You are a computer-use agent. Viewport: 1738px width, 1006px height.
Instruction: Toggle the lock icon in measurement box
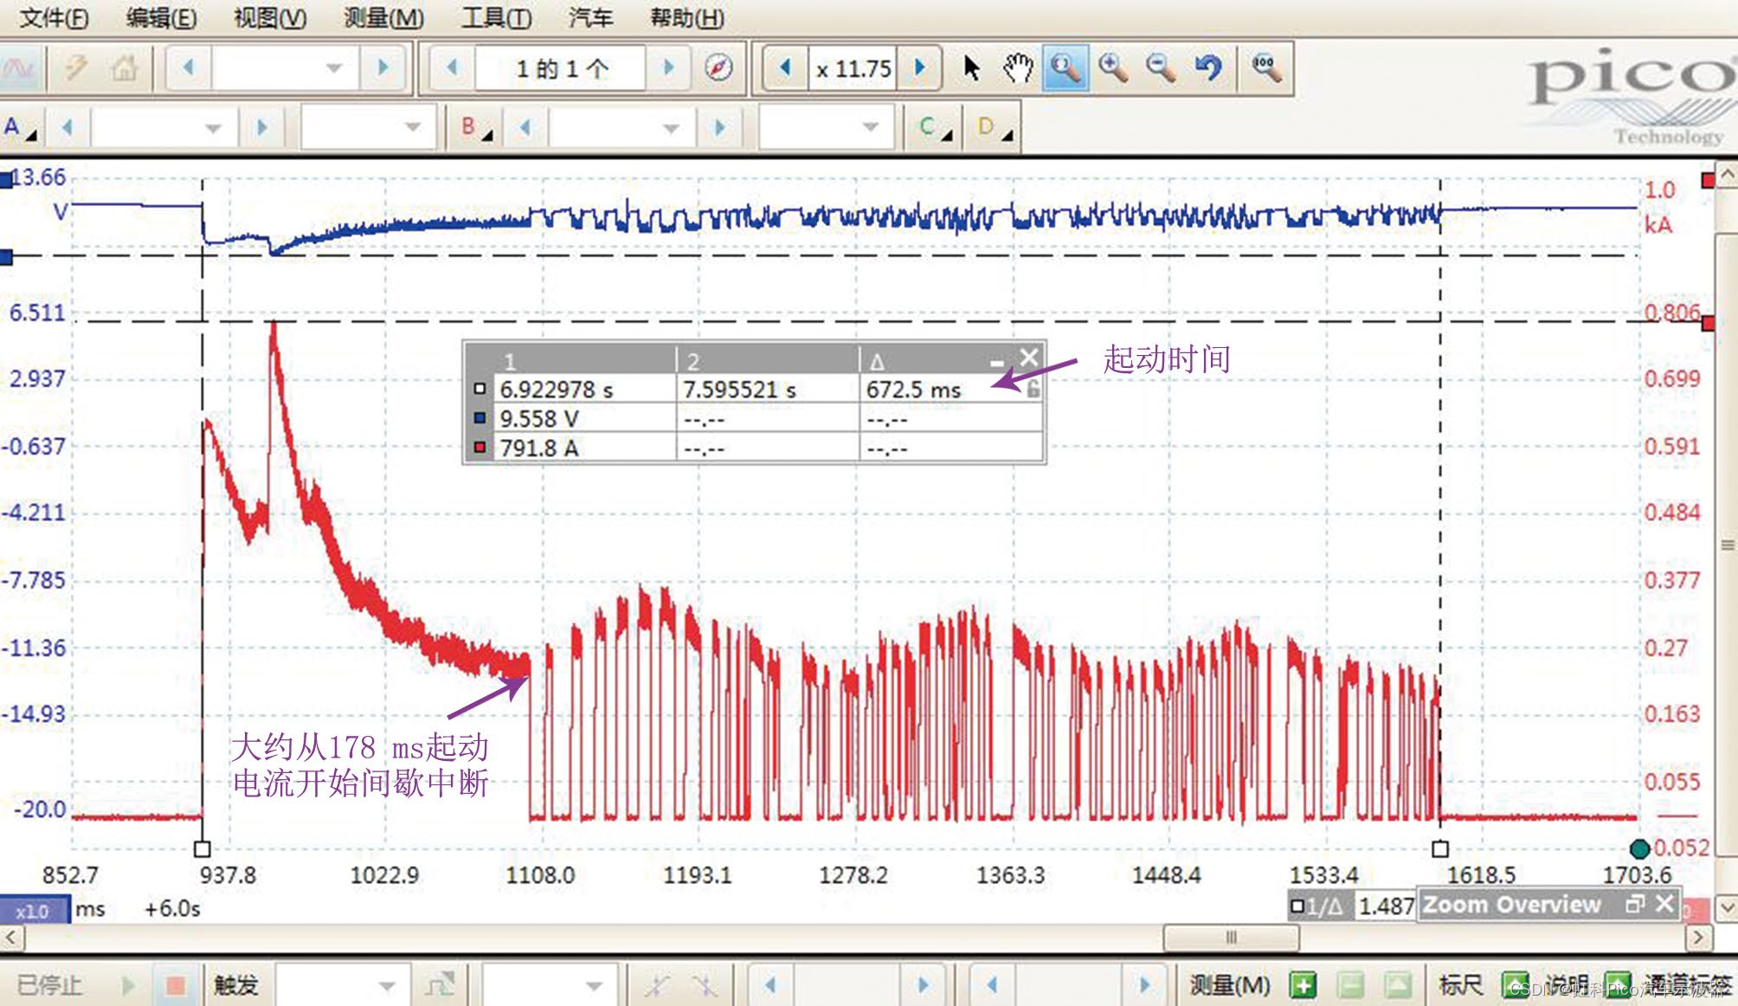(x=1033, y=390)
